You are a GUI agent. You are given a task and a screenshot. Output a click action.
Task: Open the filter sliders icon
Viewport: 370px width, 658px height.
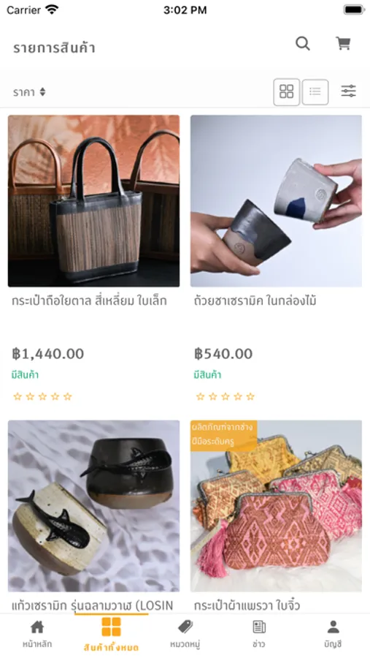(x=348, y=91)
